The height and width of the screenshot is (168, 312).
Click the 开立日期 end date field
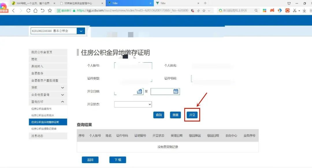[x=165, y=92]
